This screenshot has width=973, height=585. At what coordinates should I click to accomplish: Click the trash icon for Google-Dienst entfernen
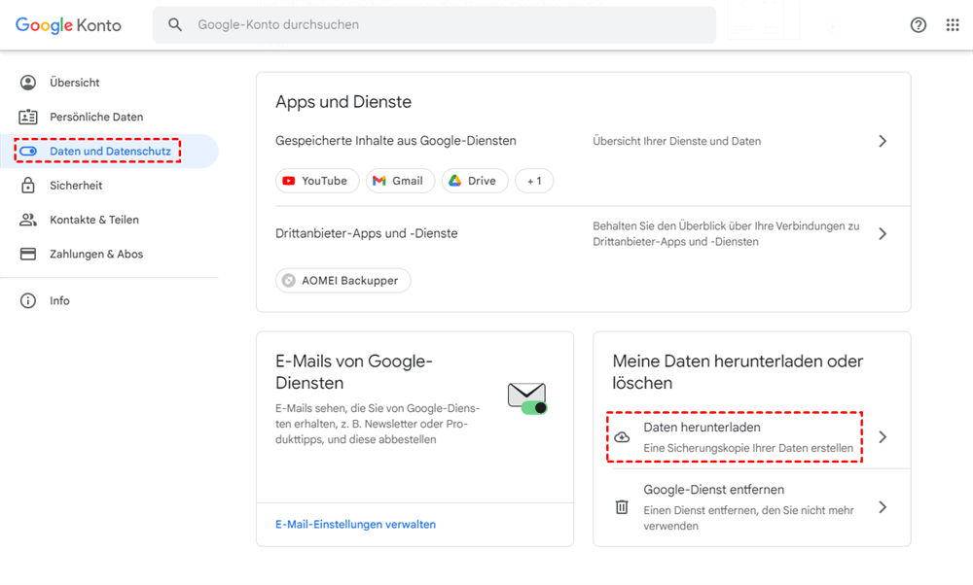[622, 507]
